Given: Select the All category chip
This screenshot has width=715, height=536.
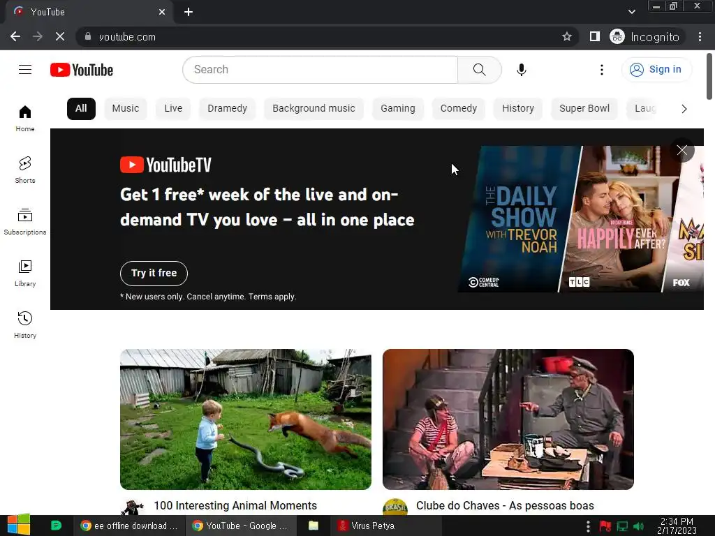Looking at the screenshot, I should (81, 108).
